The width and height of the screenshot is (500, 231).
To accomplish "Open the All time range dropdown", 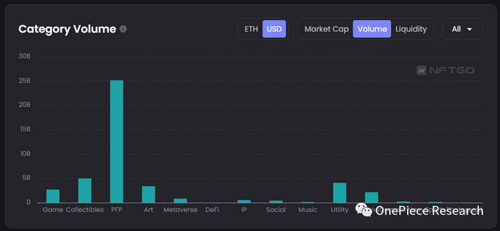I will point(462,29).
